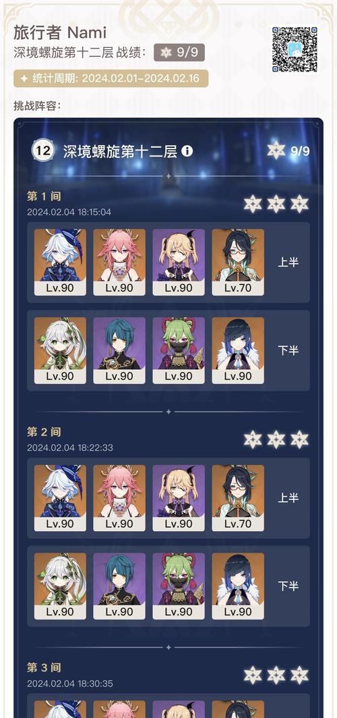Screen dimensions: 337x718
Task: Tap the QR code image
Action: (x=295, y=49)
